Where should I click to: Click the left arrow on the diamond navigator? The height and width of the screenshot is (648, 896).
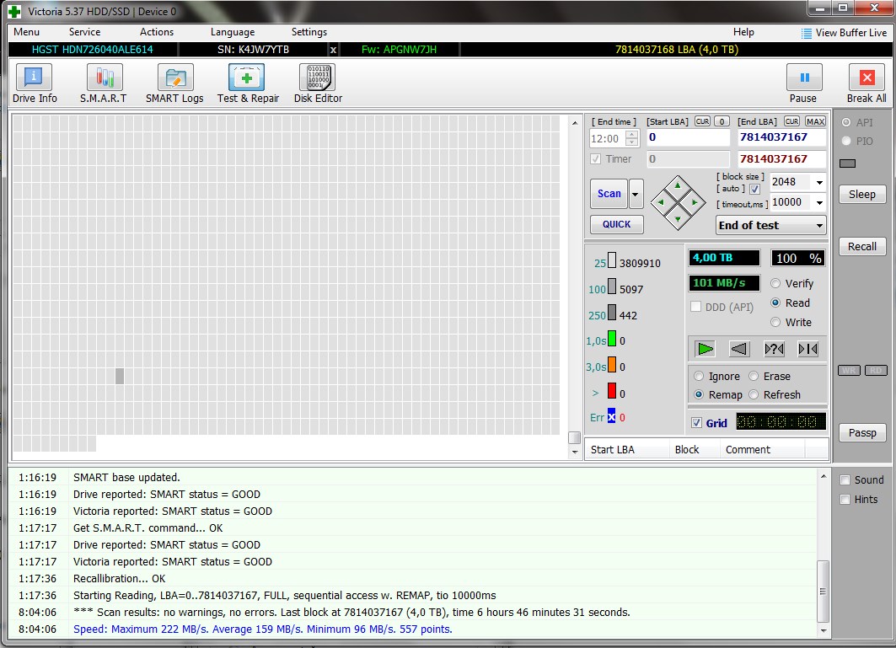click(661, 202)
